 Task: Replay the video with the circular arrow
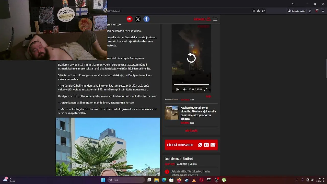191,58
